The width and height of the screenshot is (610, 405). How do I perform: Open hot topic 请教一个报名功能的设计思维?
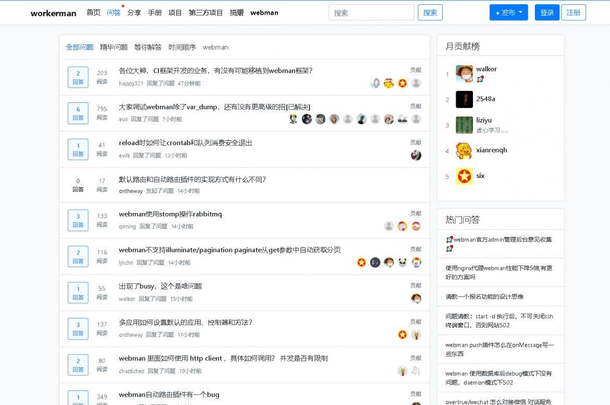(x=484, y=296)
